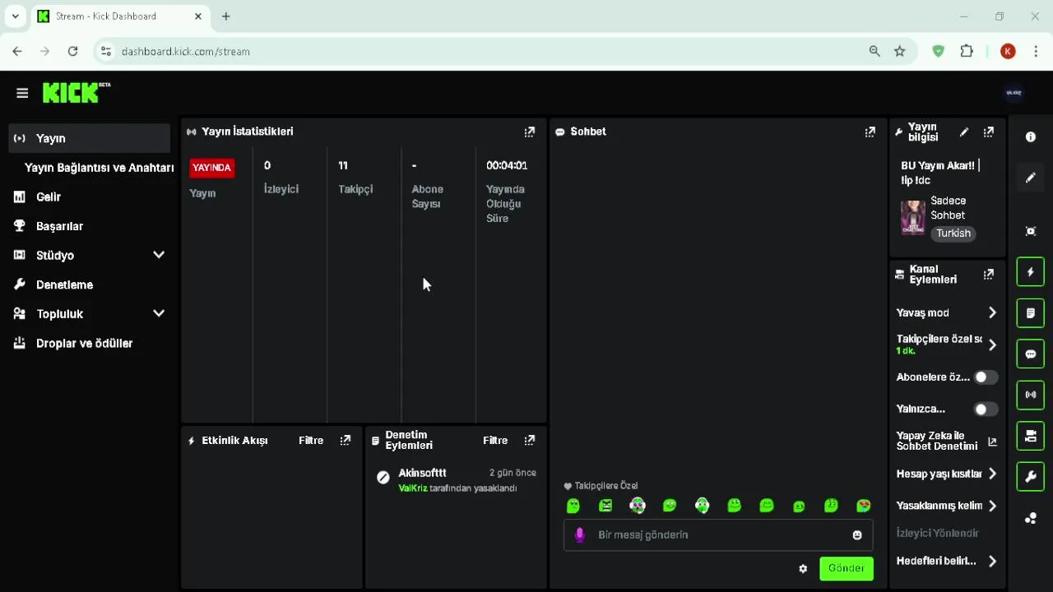Expand the Topluluk sidebar section
Image resolution: width=1053 pixels, height=592 pixels.
tap(159, 313)
